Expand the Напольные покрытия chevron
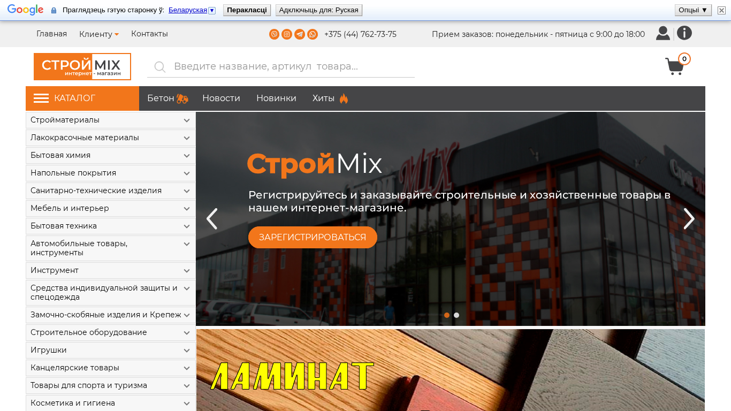The image size is (731, 411). click(187, 173)
